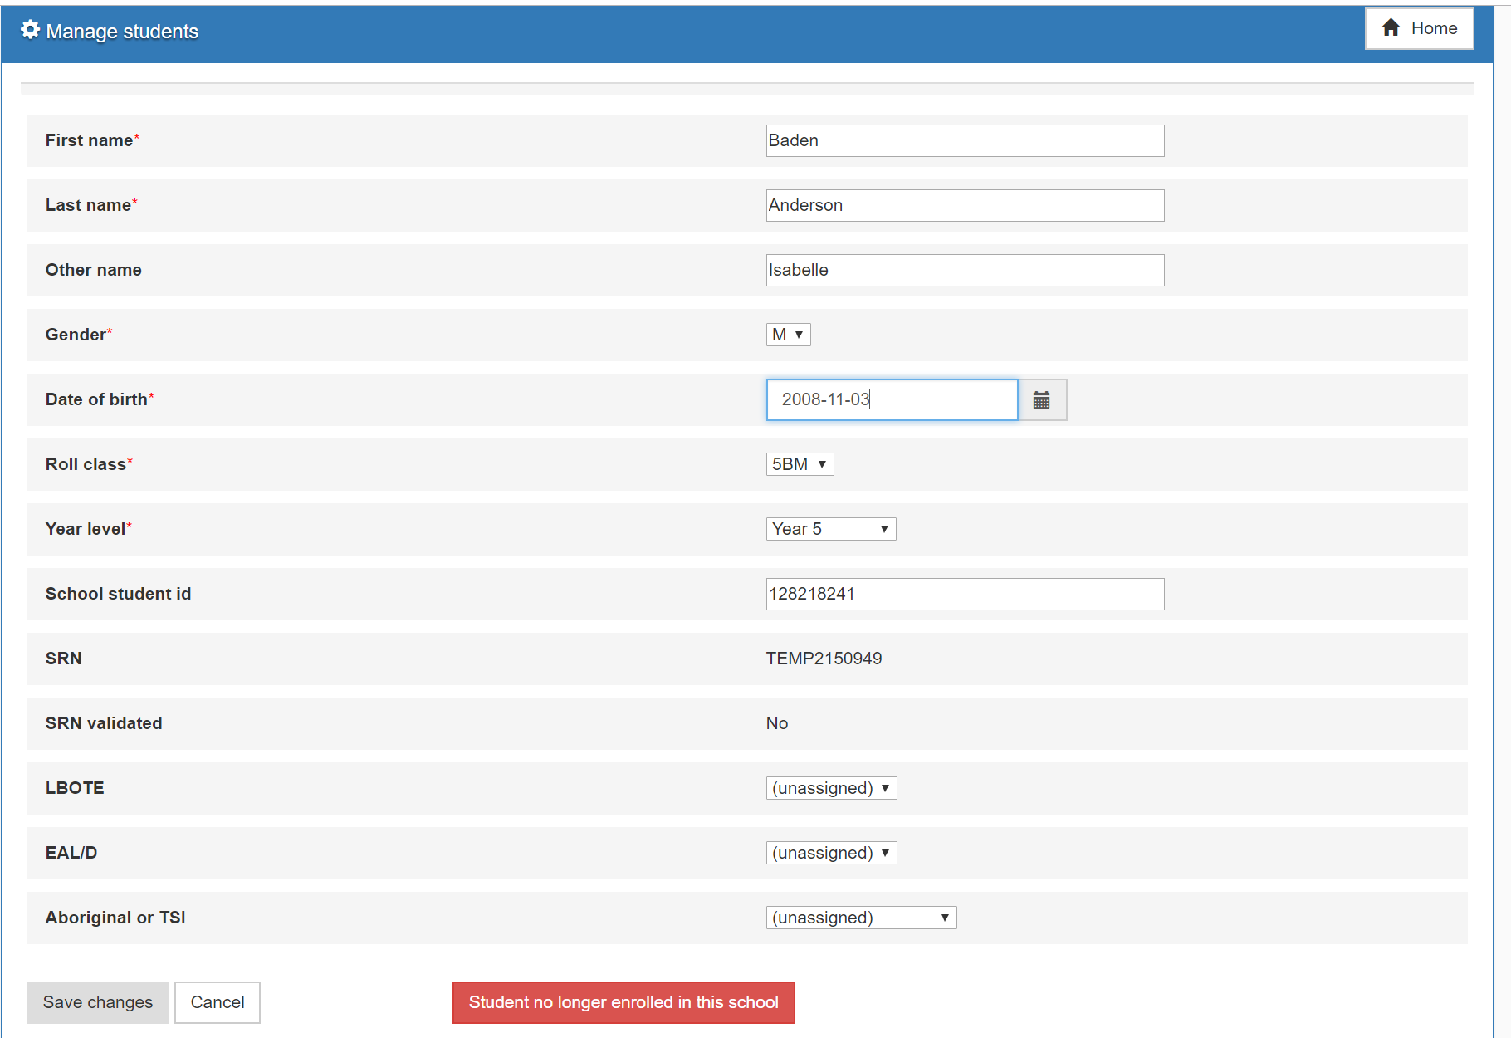Click the Manage students gear icon
The height and width of the screenshot is (1038, 1511).
pos(31,30)
